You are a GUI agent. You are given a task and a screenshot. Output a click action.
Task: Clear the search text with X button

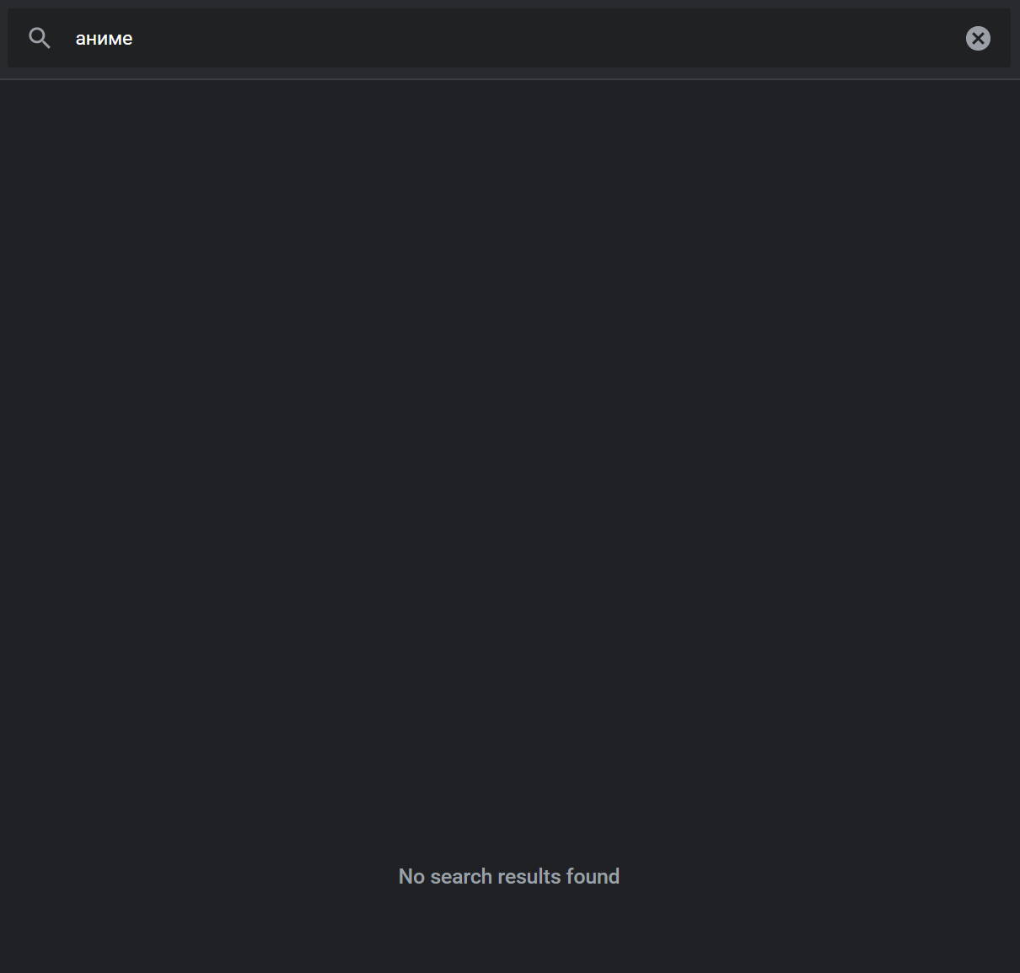click(978, 38)
